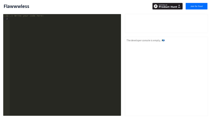Click the "// Write your code here:" comment line
Screen dimensions: 211x119
(27, 16)
